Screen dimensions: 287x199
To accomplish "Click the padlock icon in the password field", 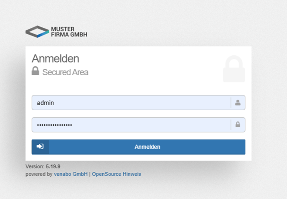I will tap(238, 125).
